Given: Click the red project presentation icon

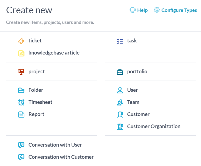Looking at the screenshot, I should [x=21, y=72].
